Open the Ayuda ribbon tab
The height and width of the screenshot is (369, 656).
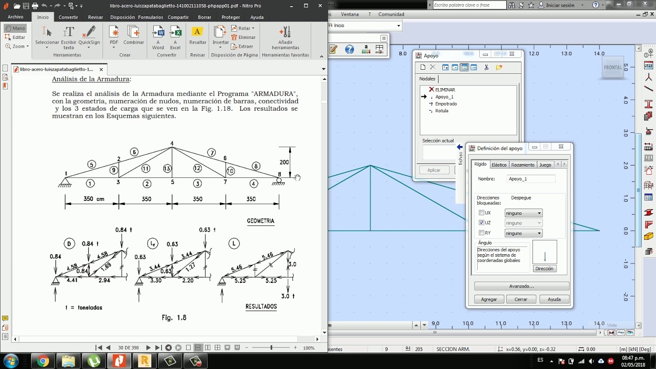(x=257, y=17)
